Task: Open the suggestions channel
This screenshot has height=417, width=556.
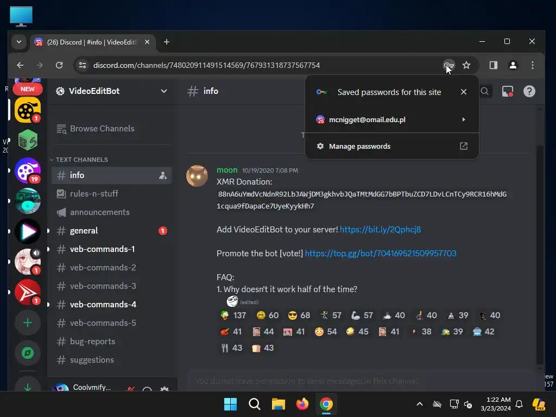Action: 112,360
